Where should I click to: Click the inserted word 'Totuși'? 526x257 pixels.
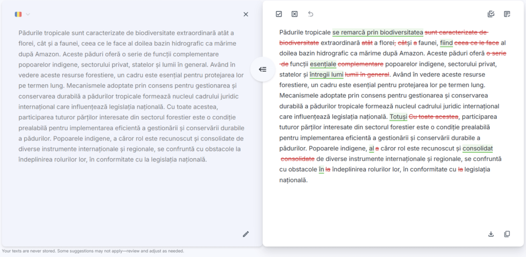pos(398,117)
